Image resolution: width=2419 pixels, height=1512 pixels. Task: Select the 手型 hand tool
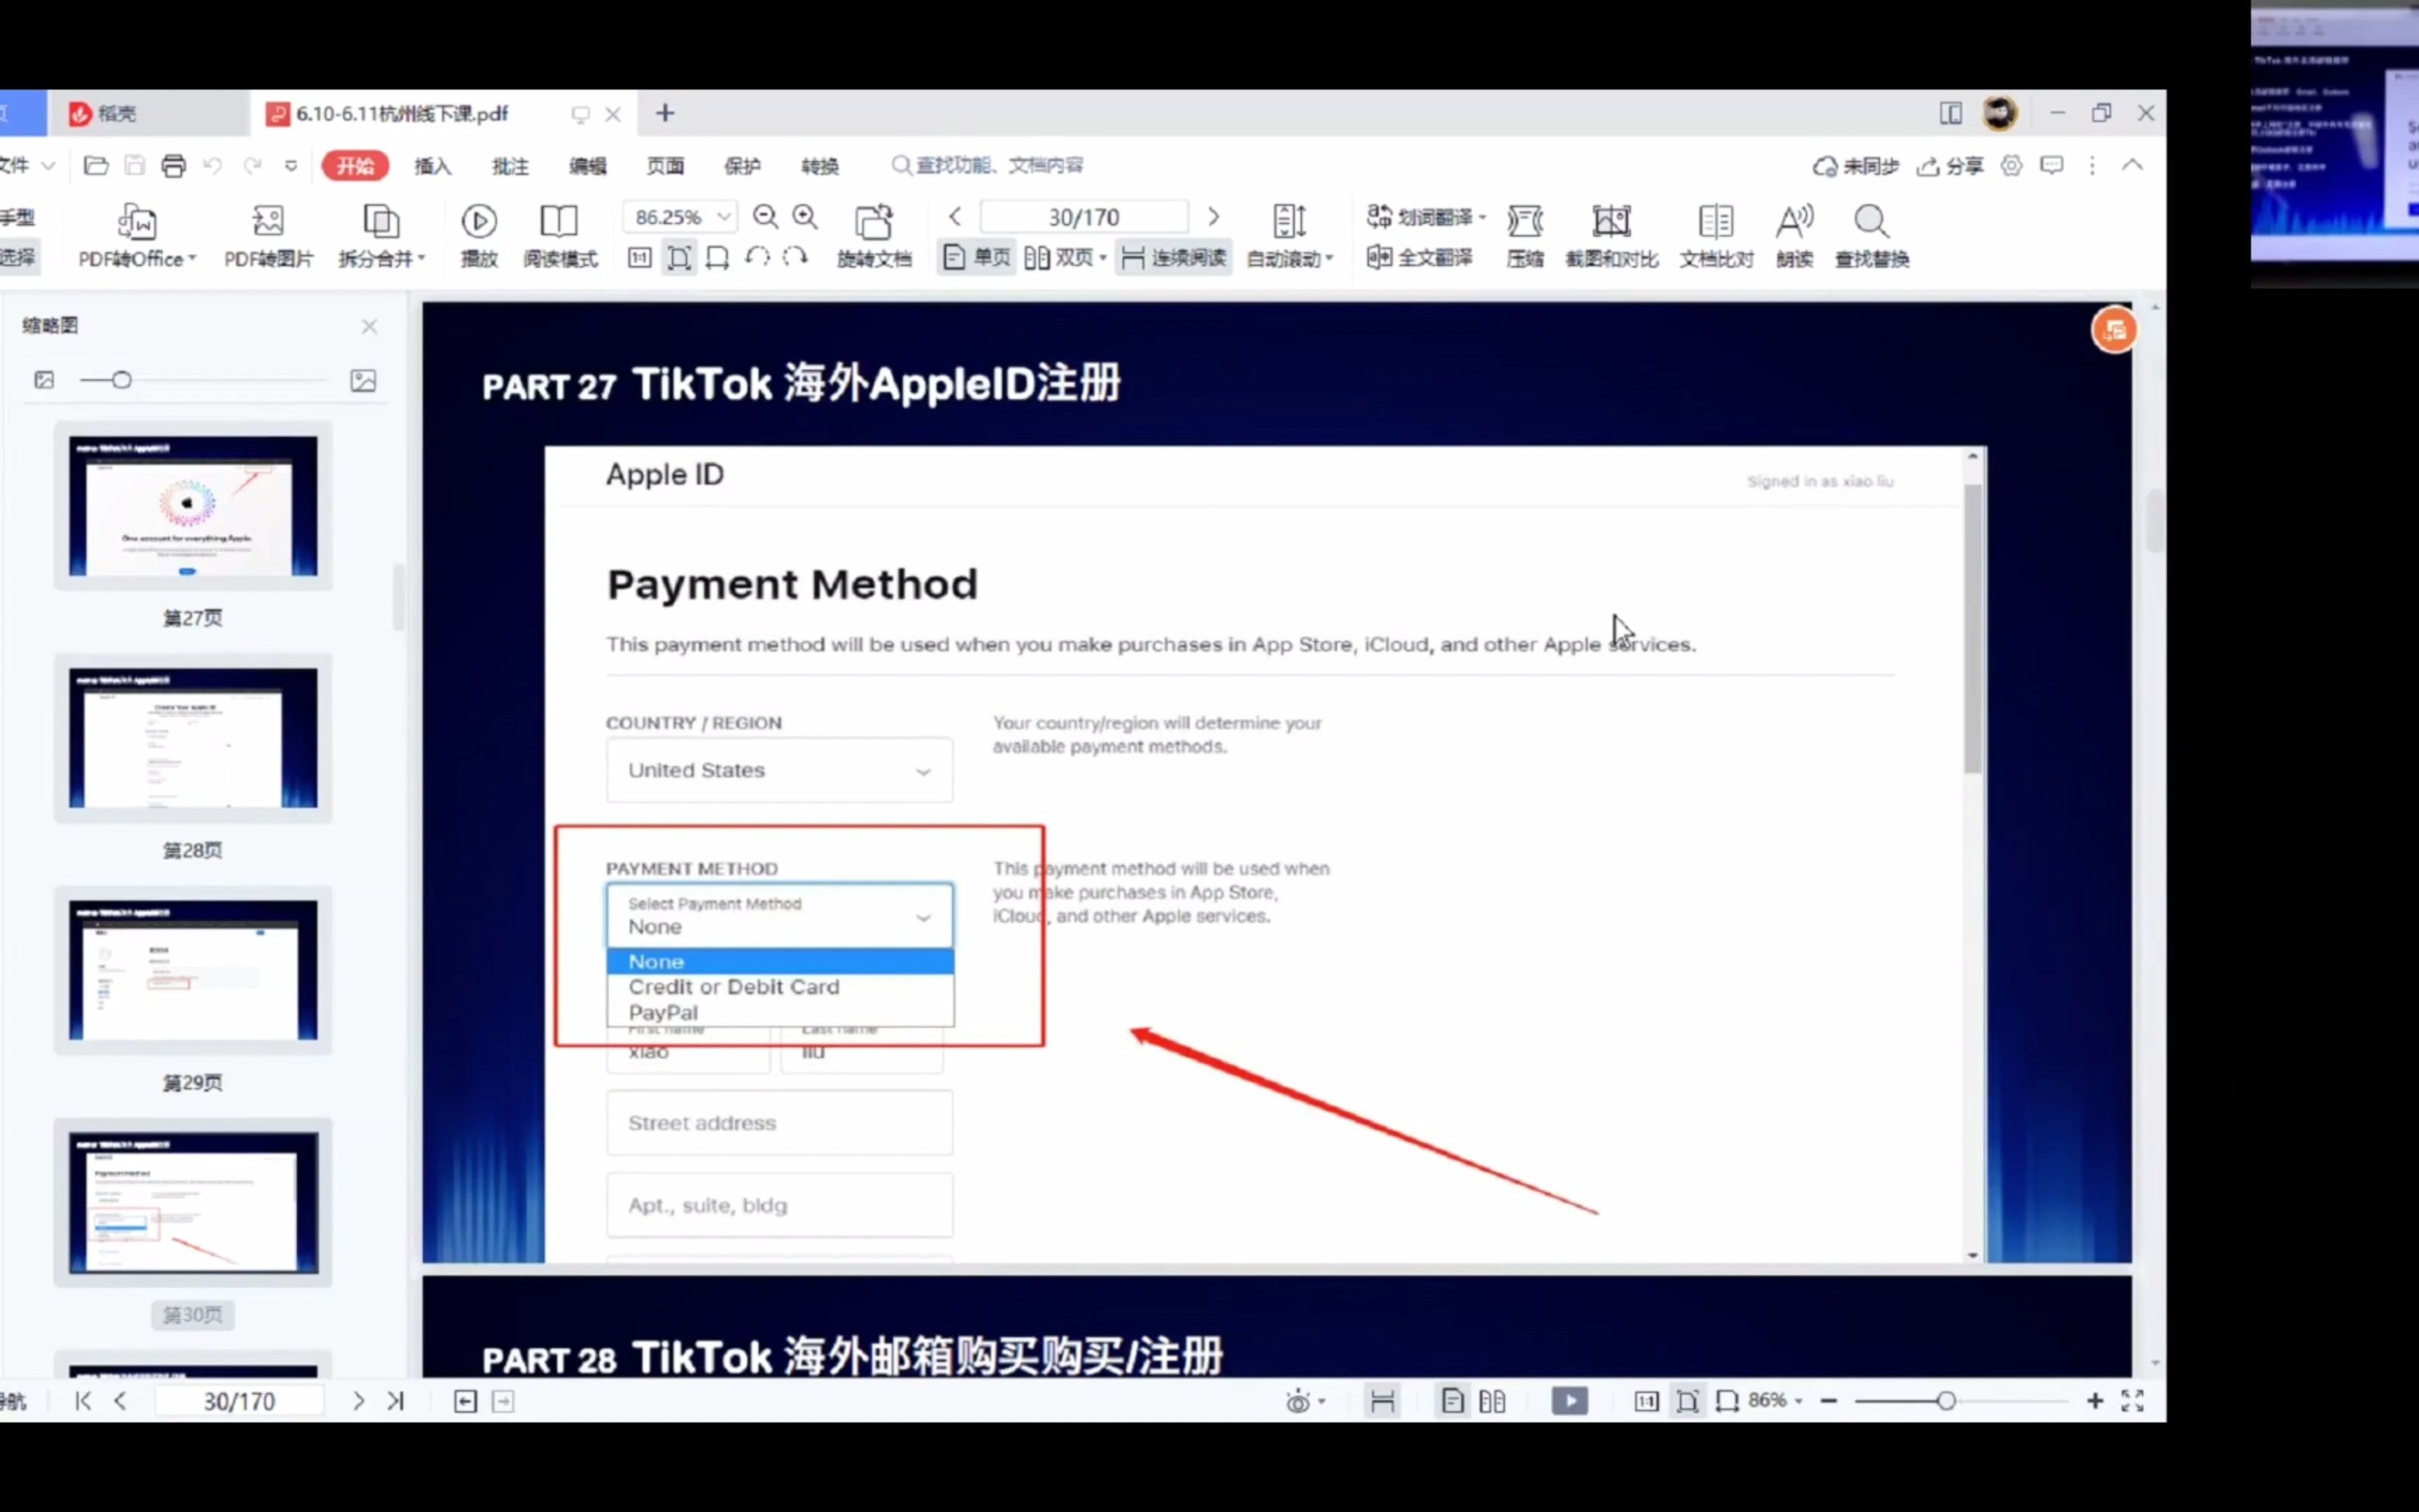17,217
